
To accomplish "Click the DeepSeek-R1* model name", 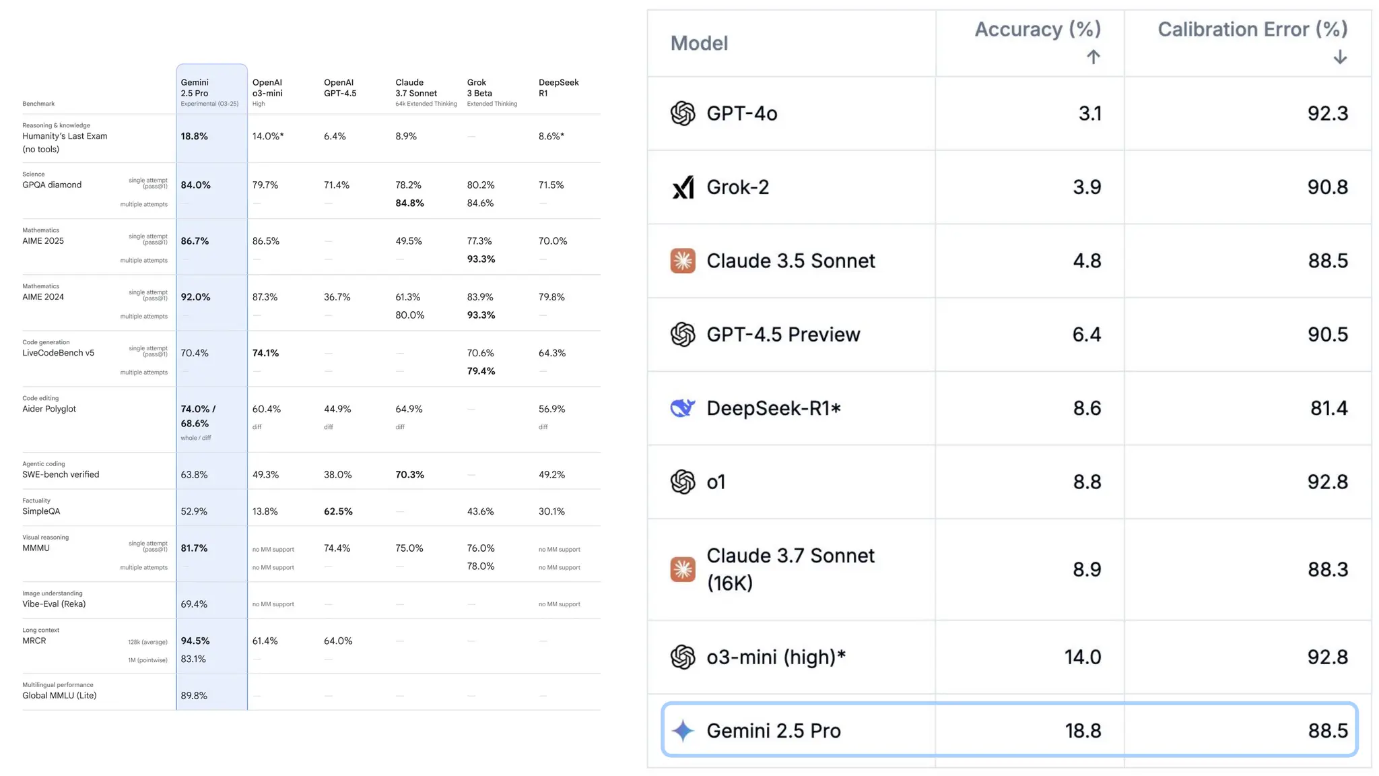I will point(773,408).
